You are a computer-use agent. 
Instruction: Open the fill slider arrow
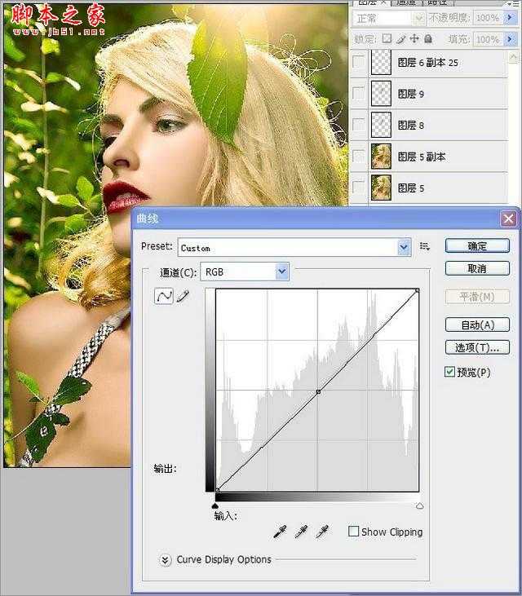click(510, 39)
